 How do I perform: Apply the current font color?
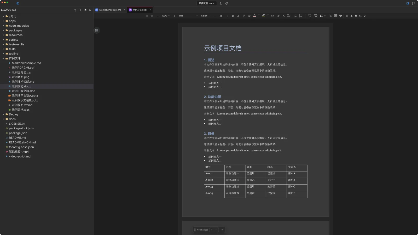254,15
